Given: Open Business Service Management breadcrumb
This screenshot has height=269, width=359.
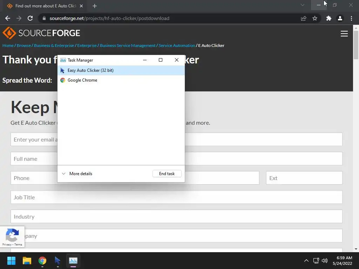Looking at the screenshot, I should click(x=128, y=46).
